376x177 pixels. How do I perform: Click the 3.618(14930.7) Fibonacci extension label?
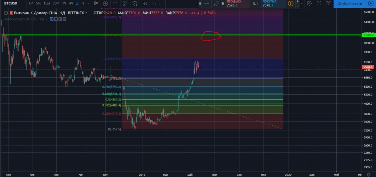(111, 17)
